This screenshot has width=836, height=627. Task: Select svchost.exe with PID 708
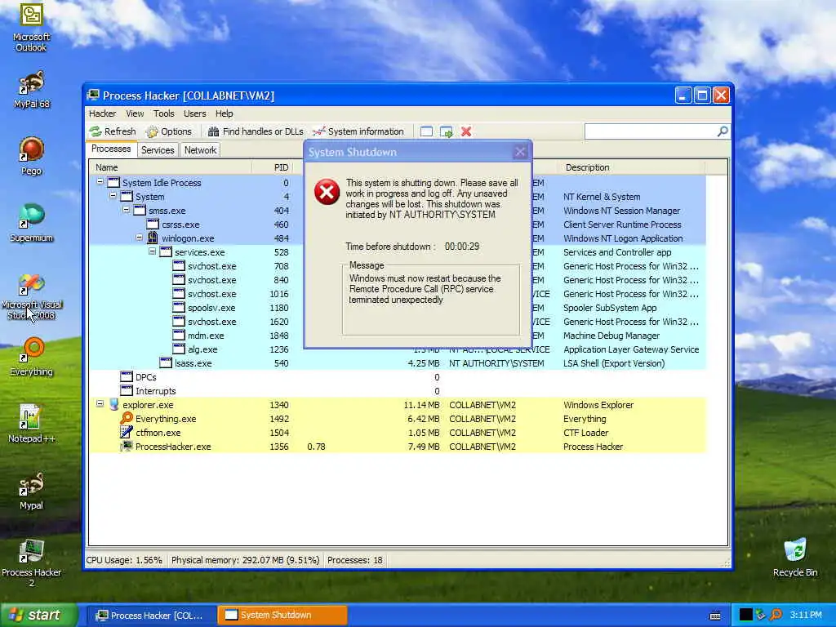click(x=398, y=266)
